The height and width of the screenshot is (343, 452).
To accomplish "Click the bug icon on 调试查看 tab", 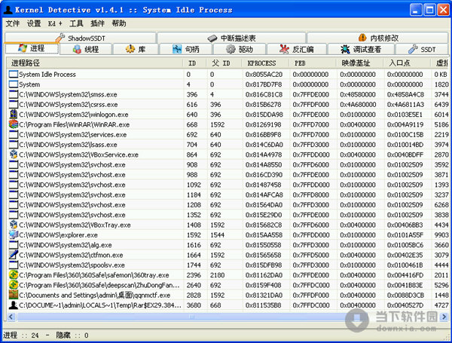I will 345,49.
